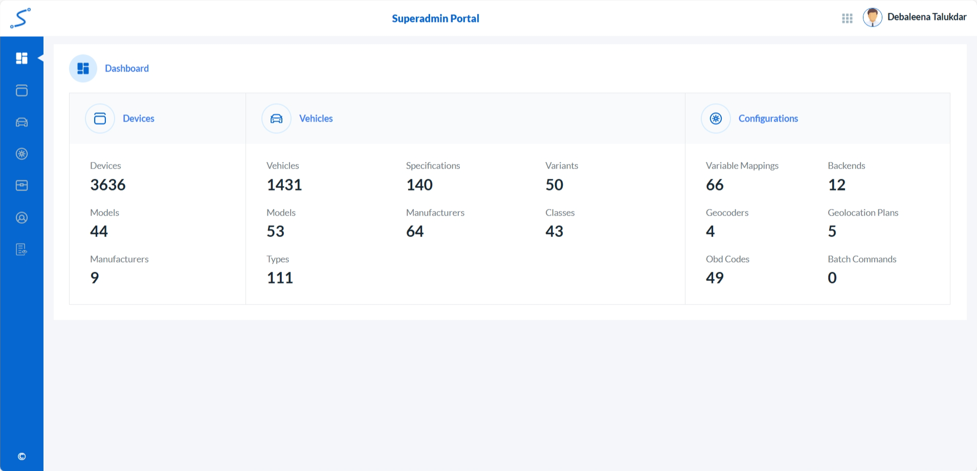The height and width of the screenshot is (471, 977).
Task: Open the Dashboard breadcrumb label
Action: click(126, 68)
